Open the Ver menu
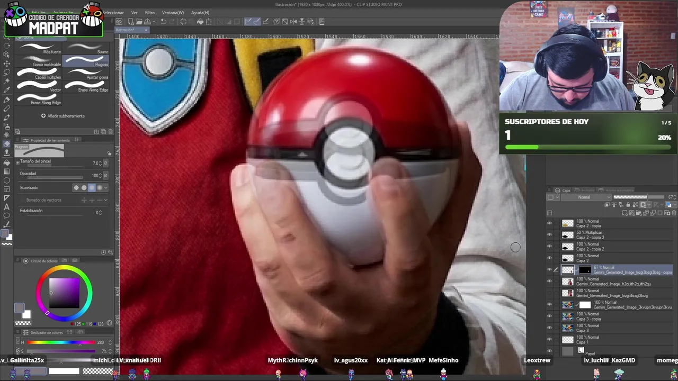Image resolution: width=678 pixels, height=381 pixels. point(134,13)
